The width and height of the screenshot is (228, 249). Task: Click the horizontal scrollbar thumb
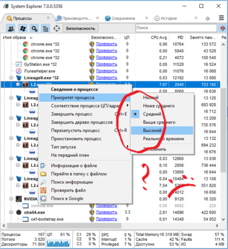coord(64,225)
